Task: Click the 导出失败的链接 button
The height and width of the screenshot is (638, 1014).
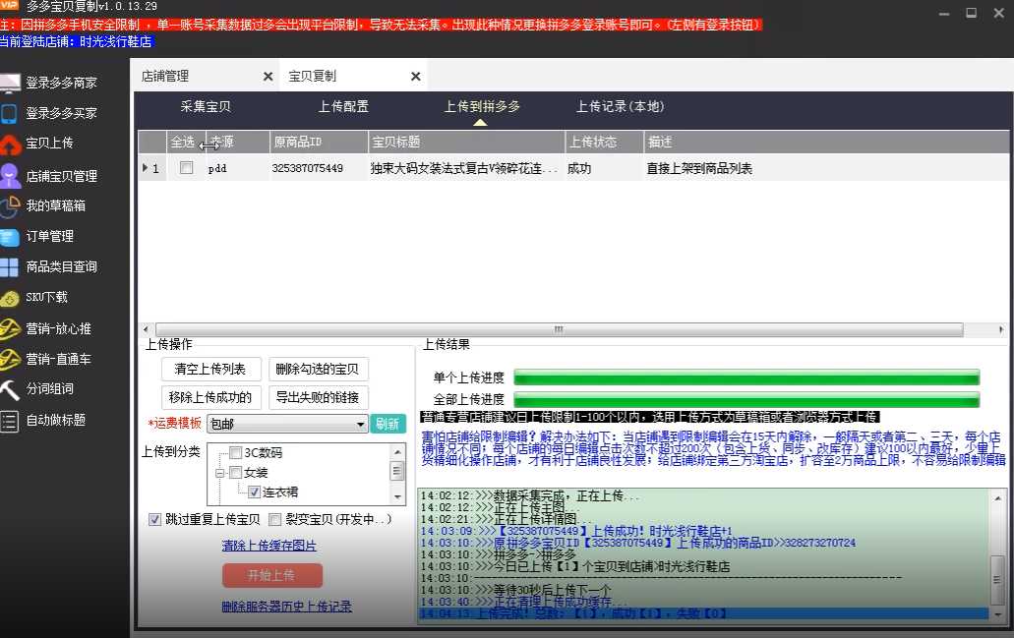Action: (x=319, y=397)
